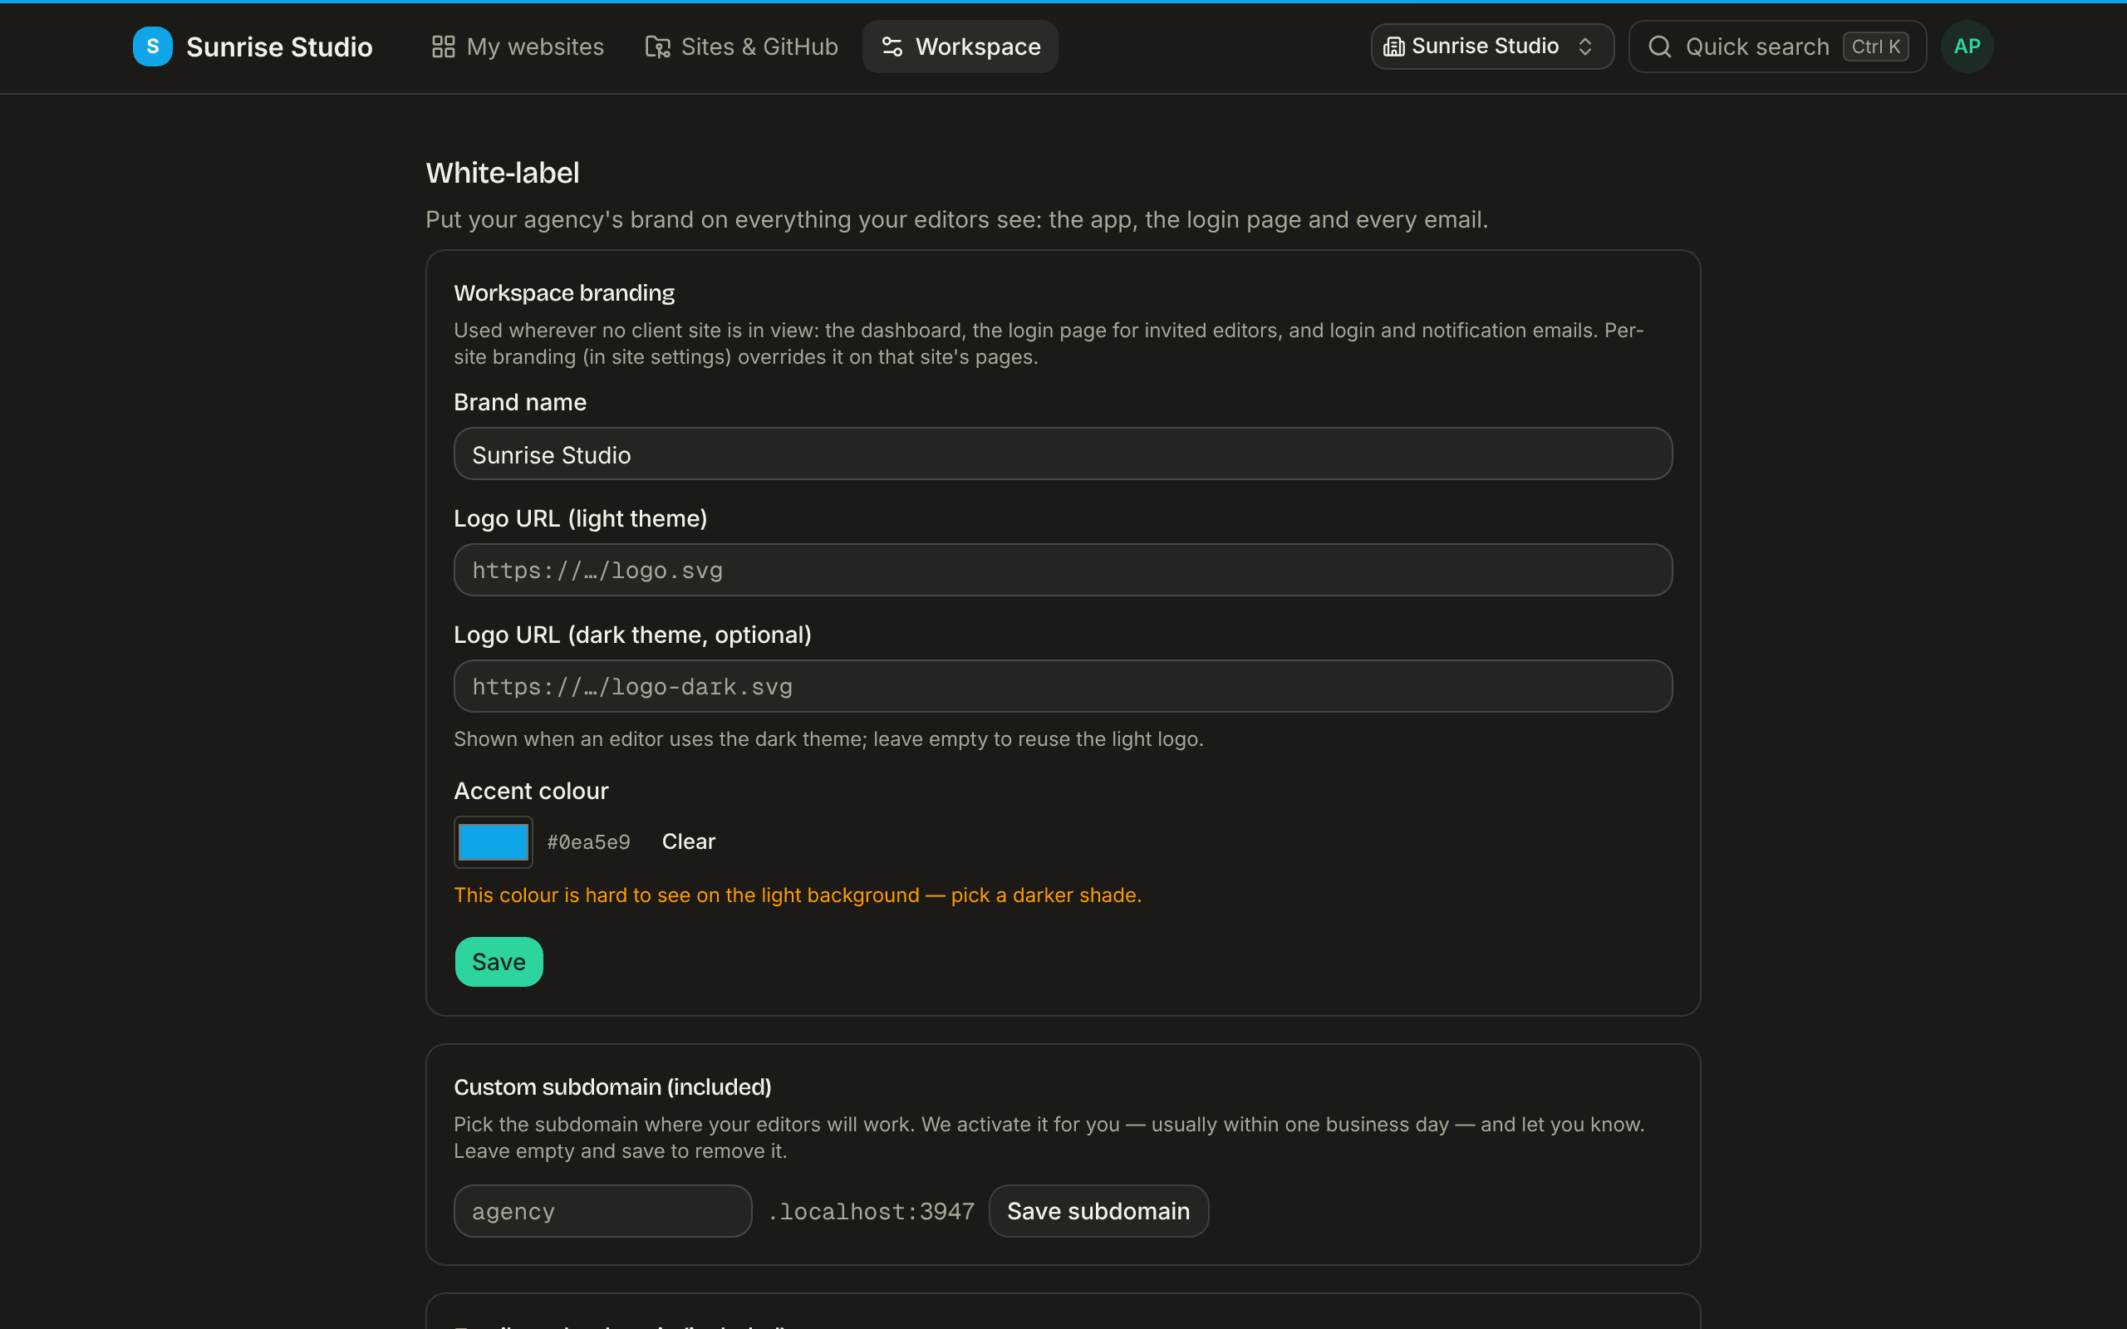This screenshot has width=2127, height=1329.
Task: Open the Workspace tab
Action: 960,47
